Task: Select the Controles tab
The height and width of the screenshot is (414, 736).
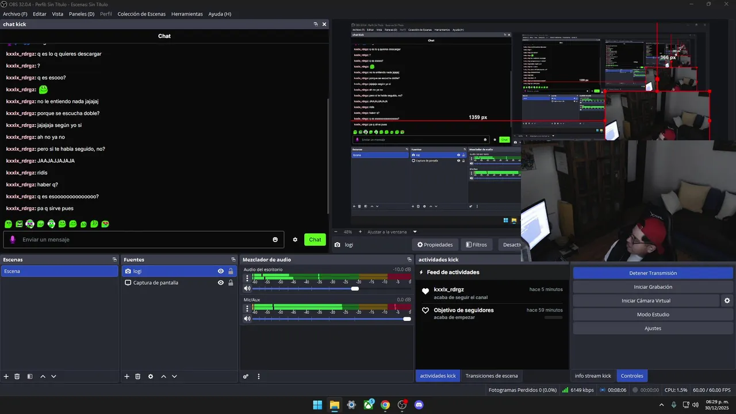Action: tap(632, 376)
